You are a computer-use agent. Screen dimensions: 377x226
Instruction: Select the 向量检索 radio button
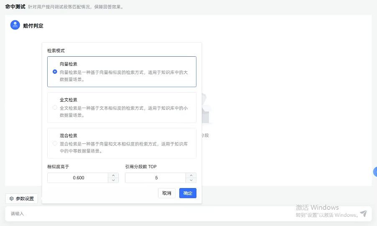click(x=55, y=72)
